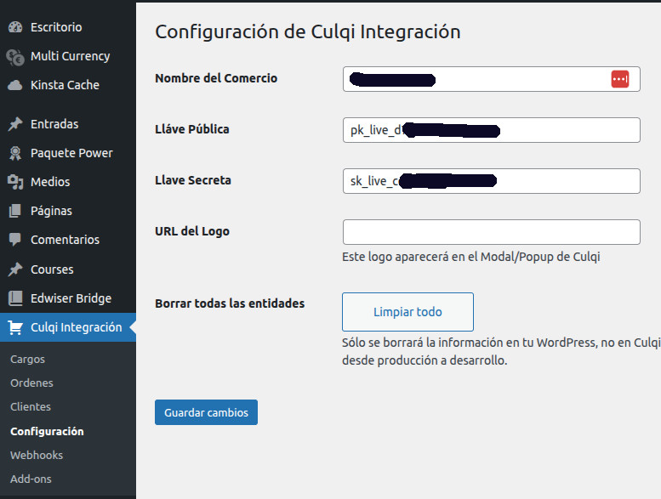This screenshot has height=499, width=661.
Task: Open the Webhooks submenu page
Action: click(x=37, y=455)
